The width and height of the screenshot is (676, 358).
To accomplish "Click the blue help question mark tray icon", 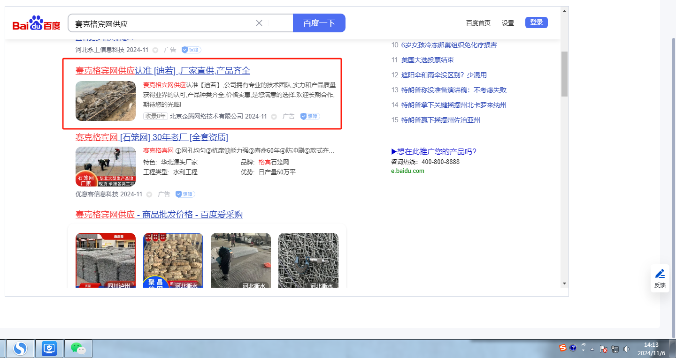I will 573,348.
